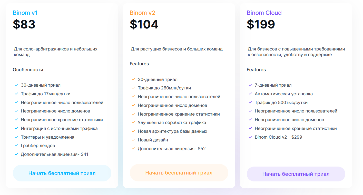The image size is (363, 195).
Task: Click the purple Начать бесплатный триал button
Action: tap(296, 174)
